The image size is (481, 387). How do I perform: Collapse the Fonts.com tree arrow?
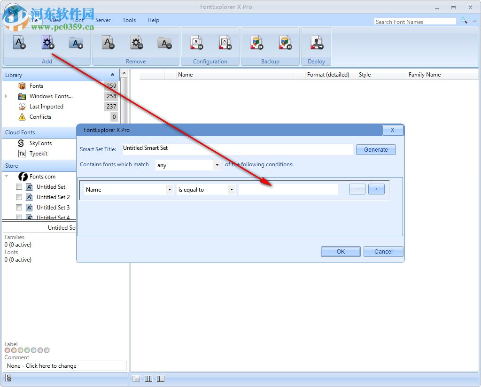point(7,176)
